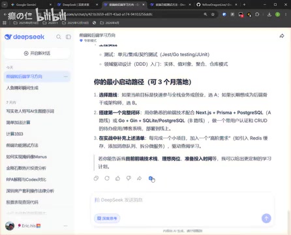This screenshot has height=235, width=291.
Task: Regenerate the response with the refresh icon
Action: click(x=107, y=178)
